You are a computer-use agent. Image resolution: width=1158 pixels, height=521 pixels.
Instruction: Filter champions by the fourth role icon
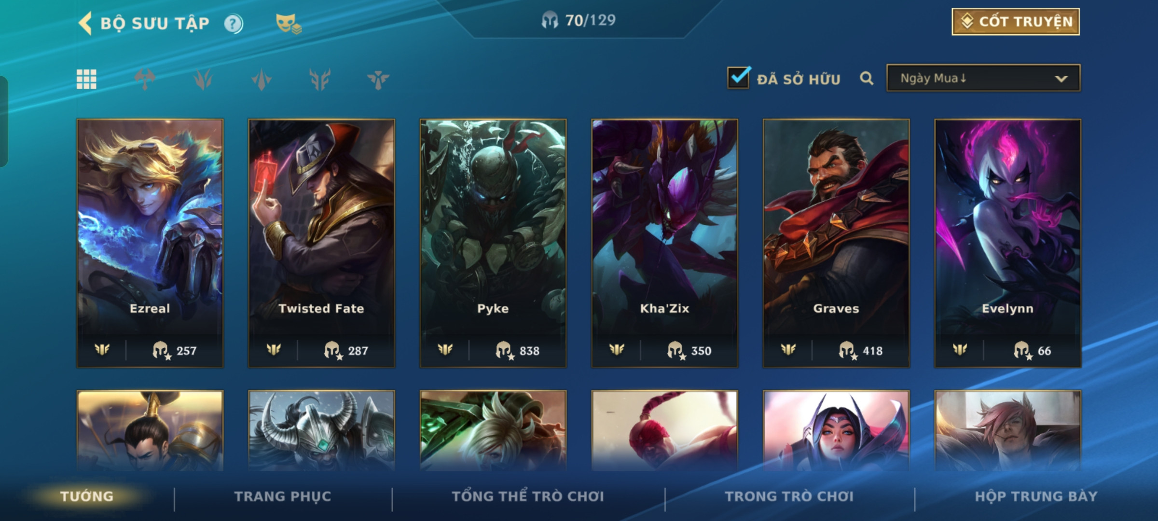coord(320,79)
